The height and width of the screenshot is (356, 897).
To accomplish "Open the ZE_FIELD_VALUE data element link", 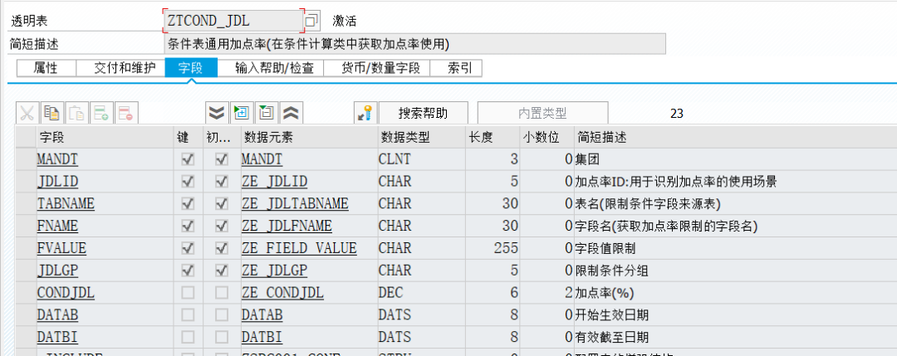I will 299,249.
